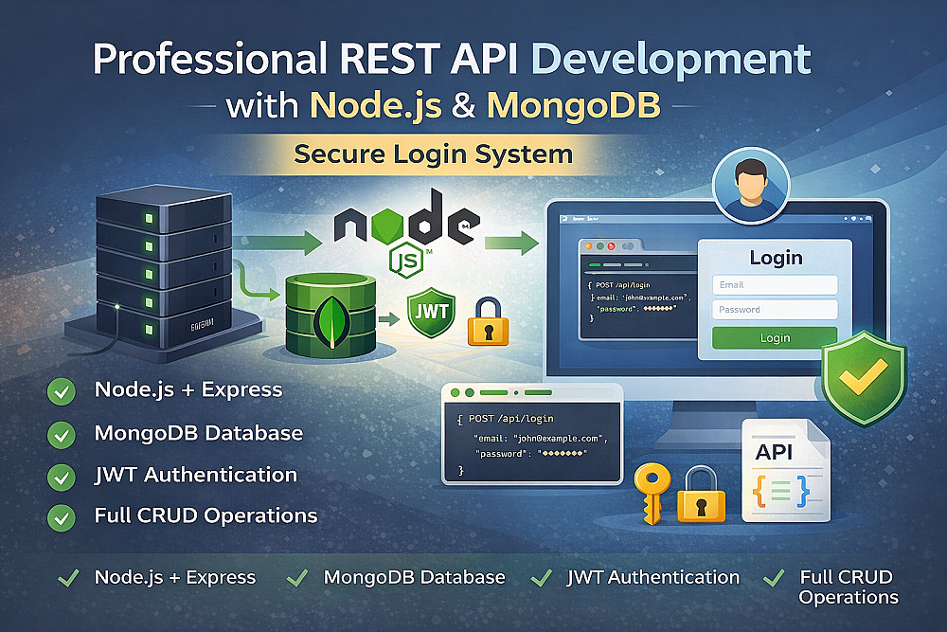This screenshot has width=947, height=632.
Task: Click the 'with Node.js & MongoDB' subtitle
Action: pyautogui.click(x=442, y=105)
